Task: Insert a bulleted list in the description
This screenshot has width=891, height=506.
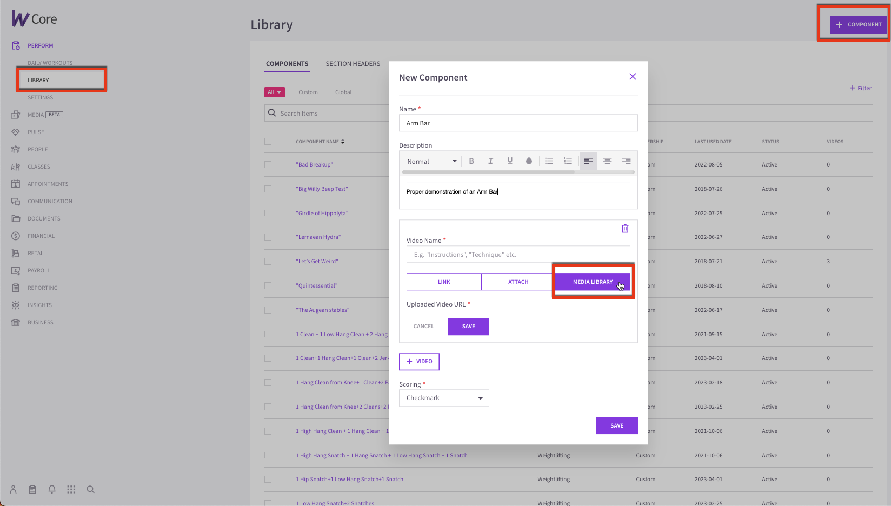Action: pos(549,161)
